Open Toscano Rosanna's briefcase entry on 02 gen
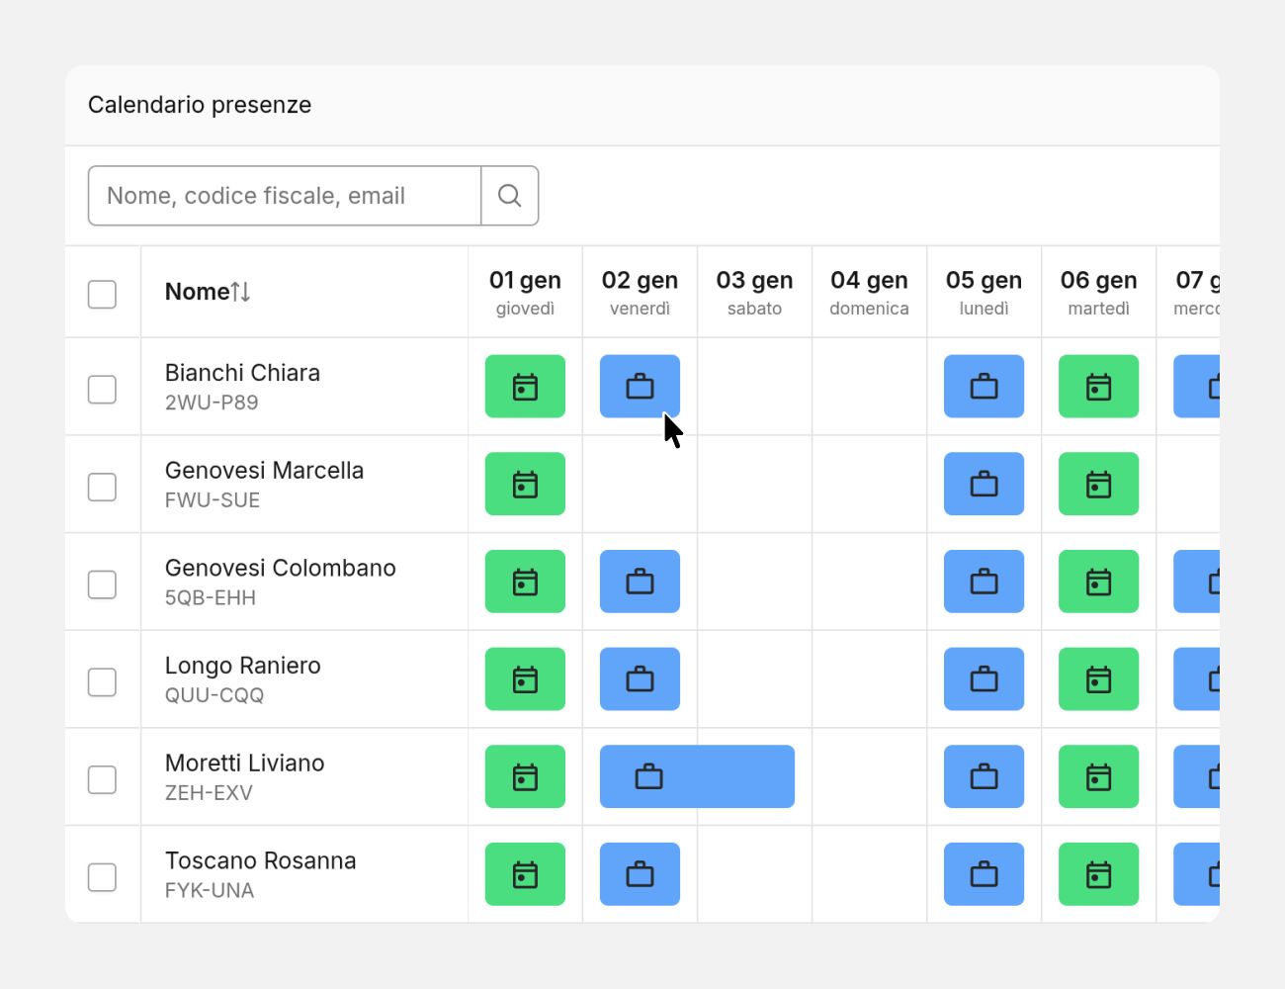Screen dimensions: 1285x989 click(640, 874)
